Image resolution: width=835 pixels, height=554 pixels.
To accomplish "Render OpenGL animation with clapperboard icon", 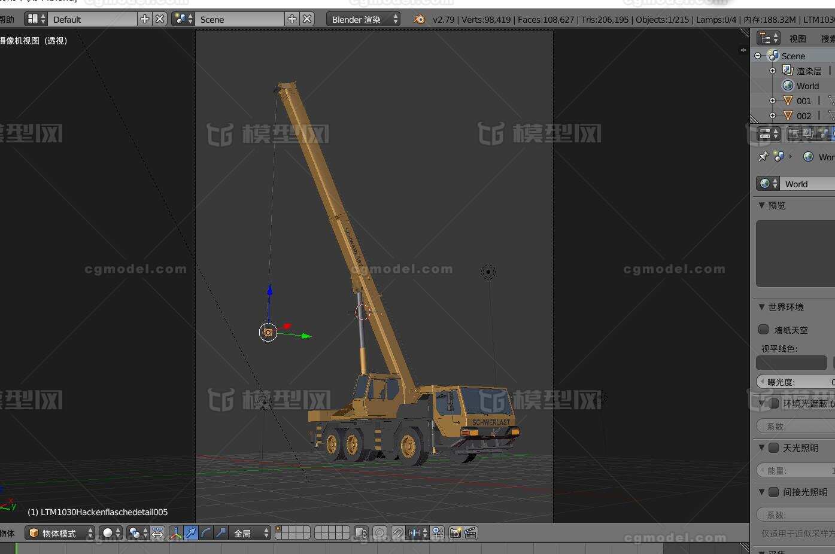I will (470, 533).
